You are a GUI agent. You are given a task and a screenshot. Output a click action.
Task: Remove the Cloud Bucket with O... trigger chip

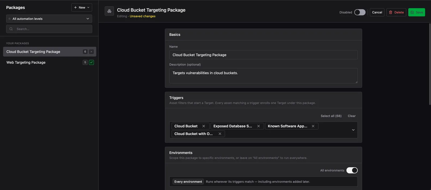(220, 134)
